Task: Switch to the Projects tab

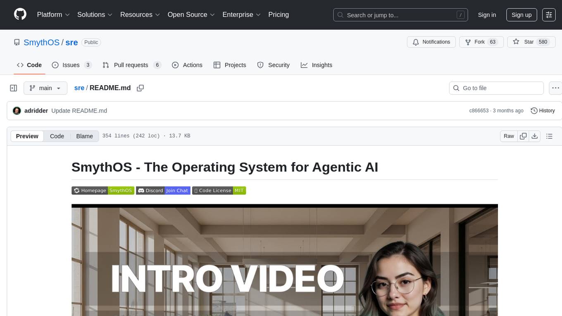Action: click(230, 65)
